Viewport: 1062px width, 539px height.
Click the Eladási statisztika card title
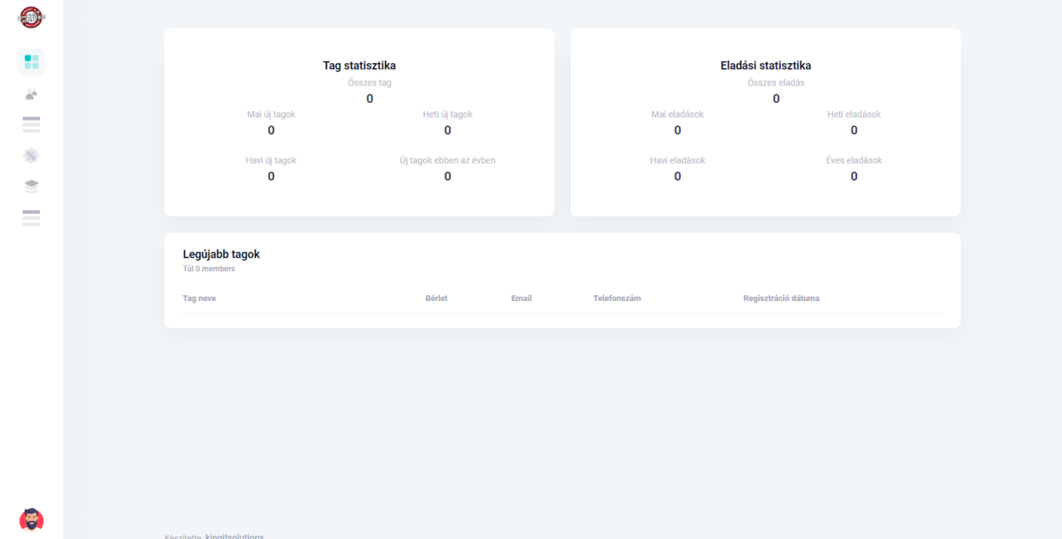766,65
